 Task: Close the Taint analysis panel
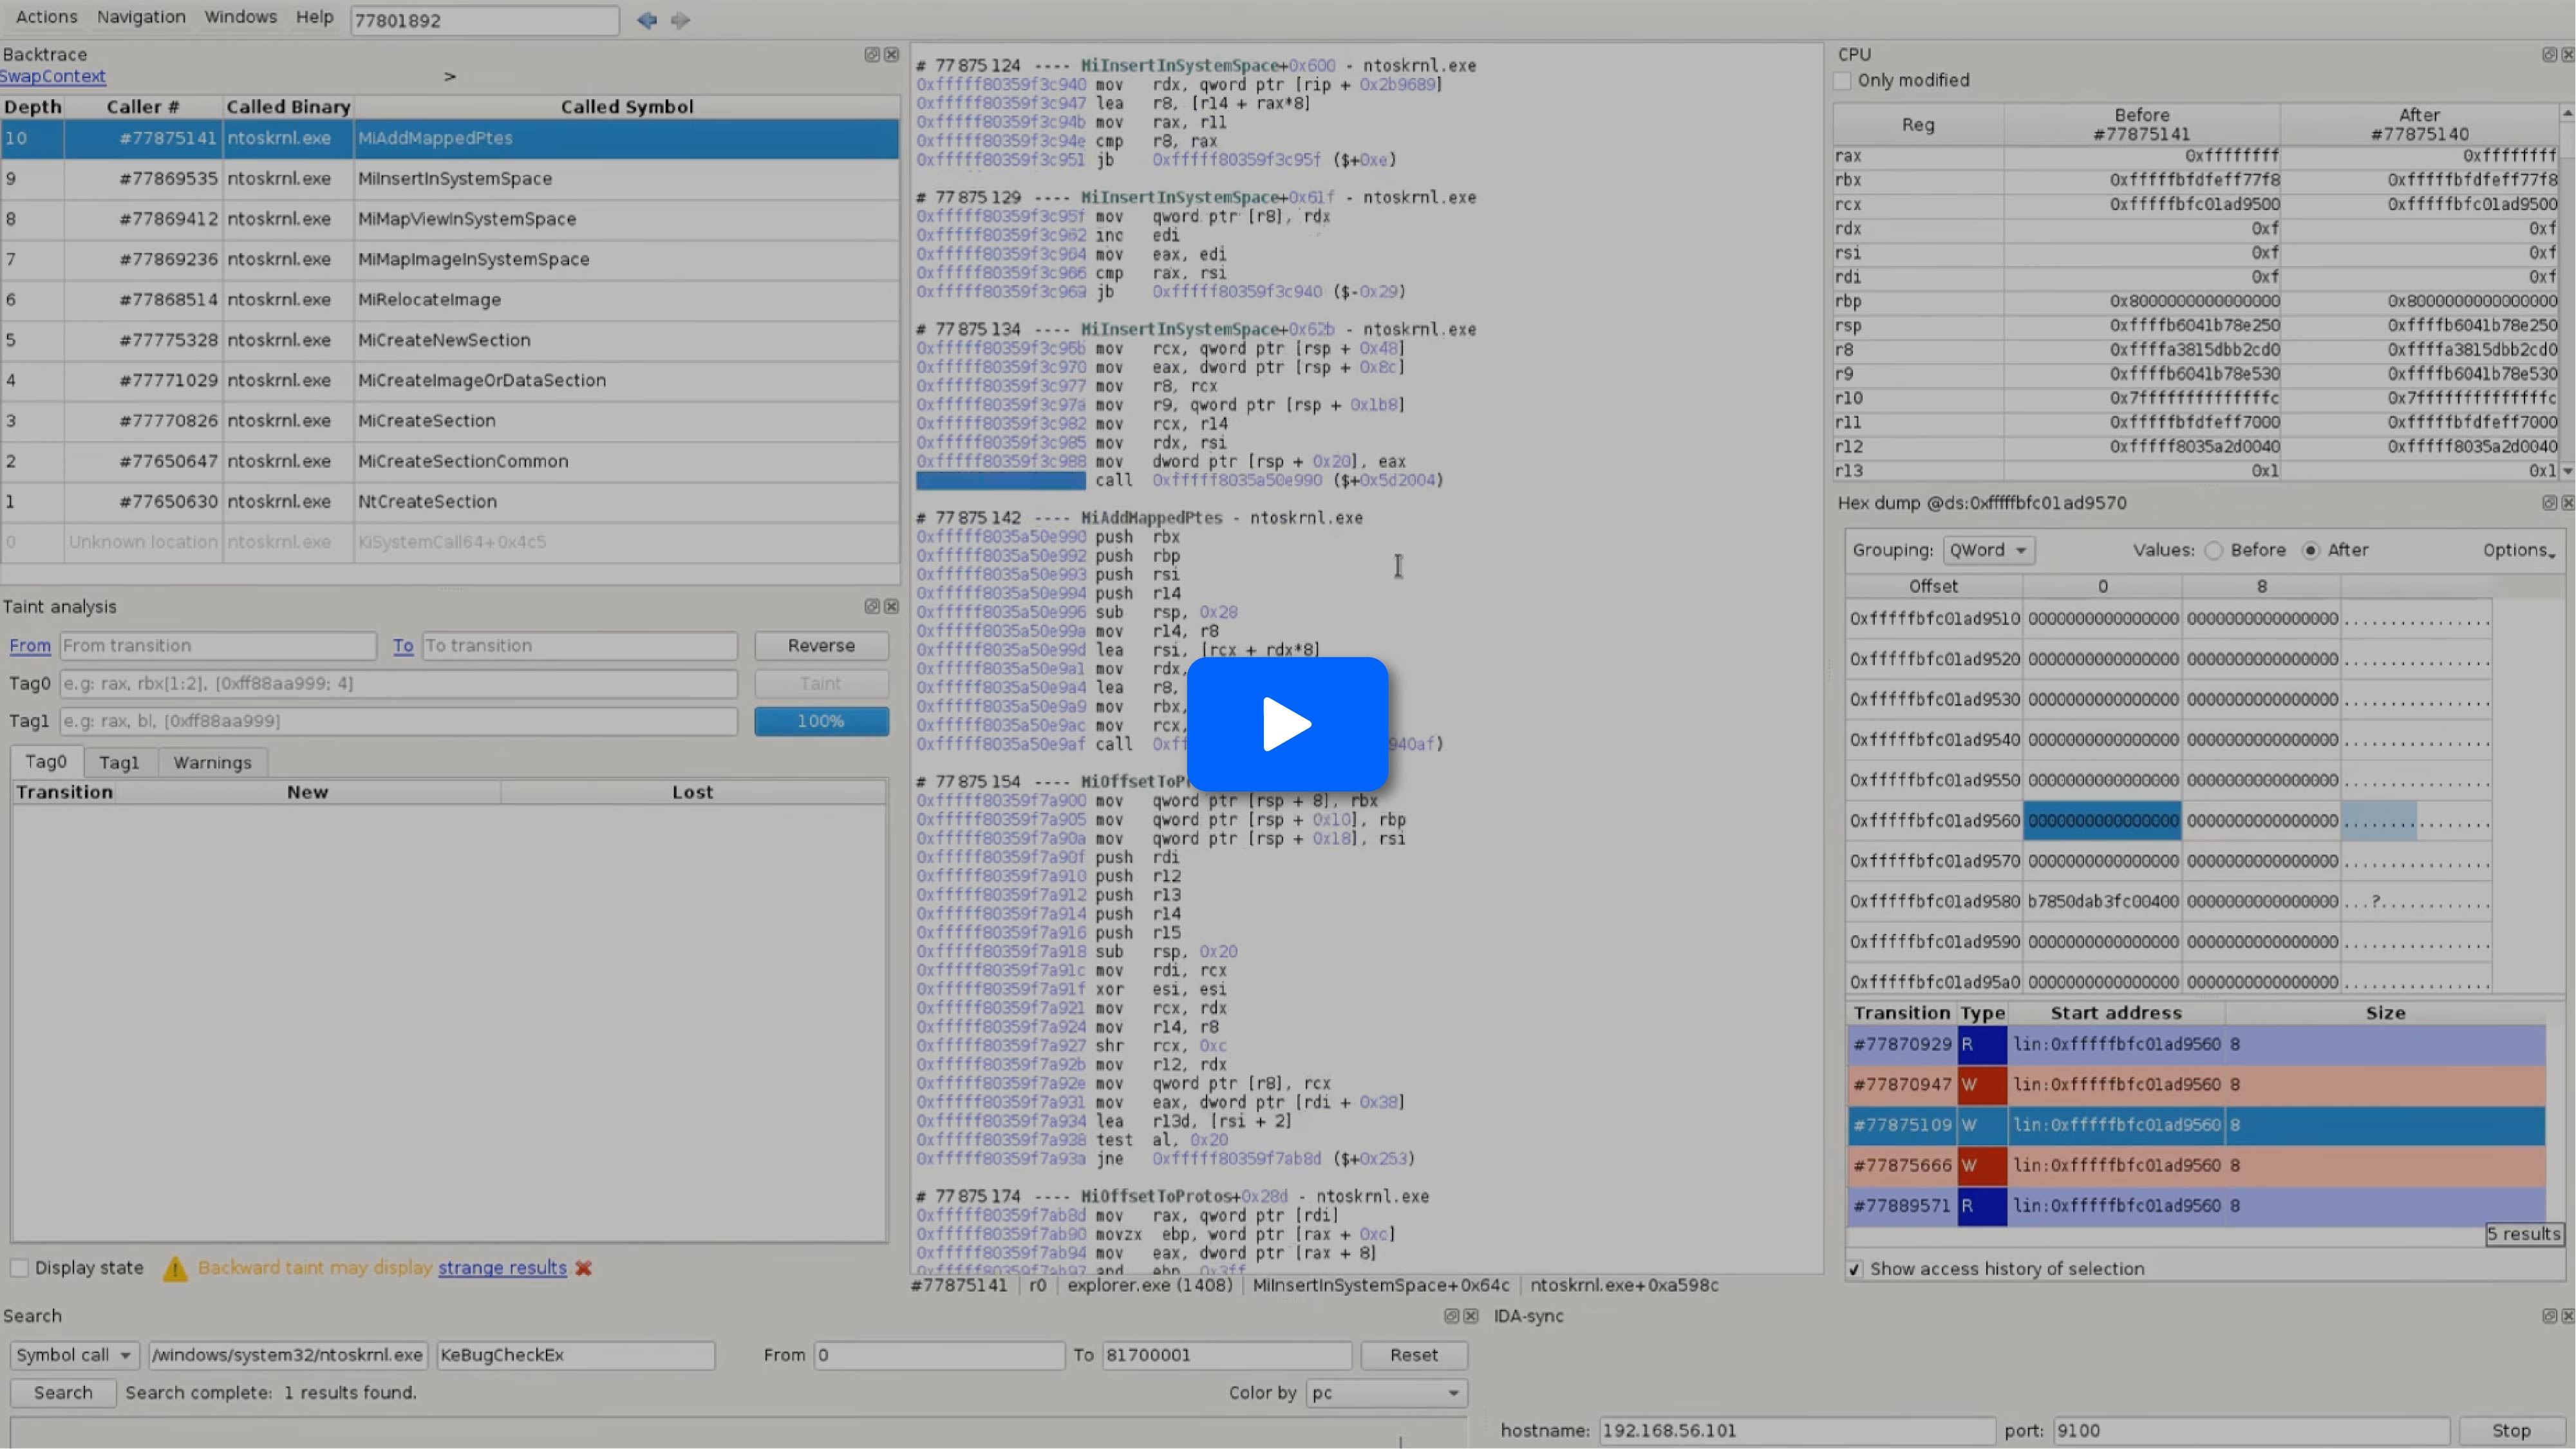coord(891,606)
